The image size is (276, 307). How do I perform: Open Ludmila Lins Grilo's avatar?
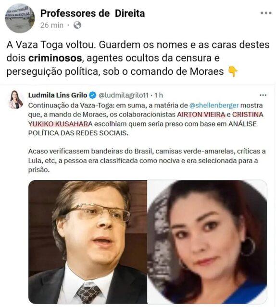tap(16, 99)
